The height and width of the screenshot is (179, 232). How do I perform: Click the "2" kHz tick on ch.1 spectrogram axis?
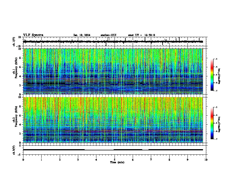click(20, 85)
